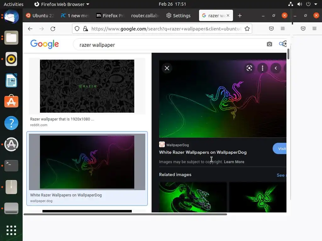Show previous image in preview
The width and height of the screenshot is (322, 241).
(x=276, y=68)
